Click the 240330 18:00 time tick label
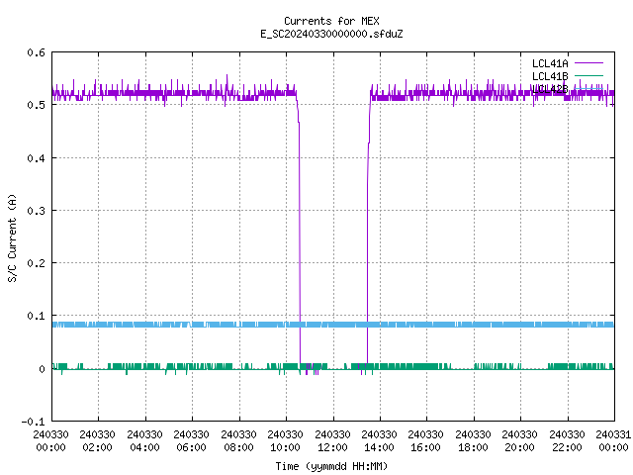Image resolution: width=633 pixels, height=475 pixels. [x=473, y=441]
